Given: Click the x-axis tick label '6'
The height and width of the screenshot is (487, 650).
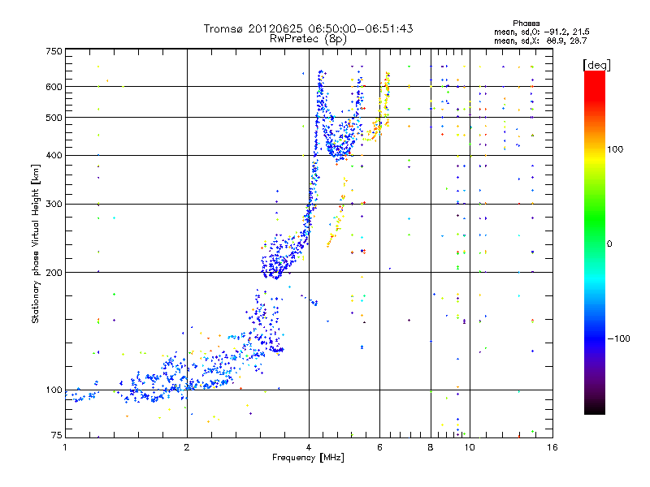Looking at the screenshot, I should pyautogui.click(x=379, y=447).
